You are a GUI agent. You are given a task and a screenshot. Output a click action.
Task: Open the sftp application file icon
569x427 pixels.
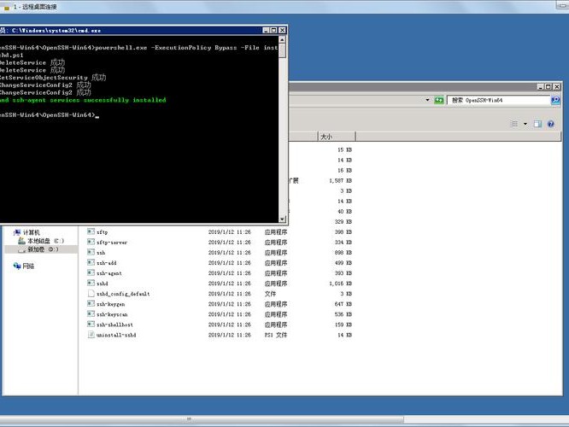[x=91, y=231]
